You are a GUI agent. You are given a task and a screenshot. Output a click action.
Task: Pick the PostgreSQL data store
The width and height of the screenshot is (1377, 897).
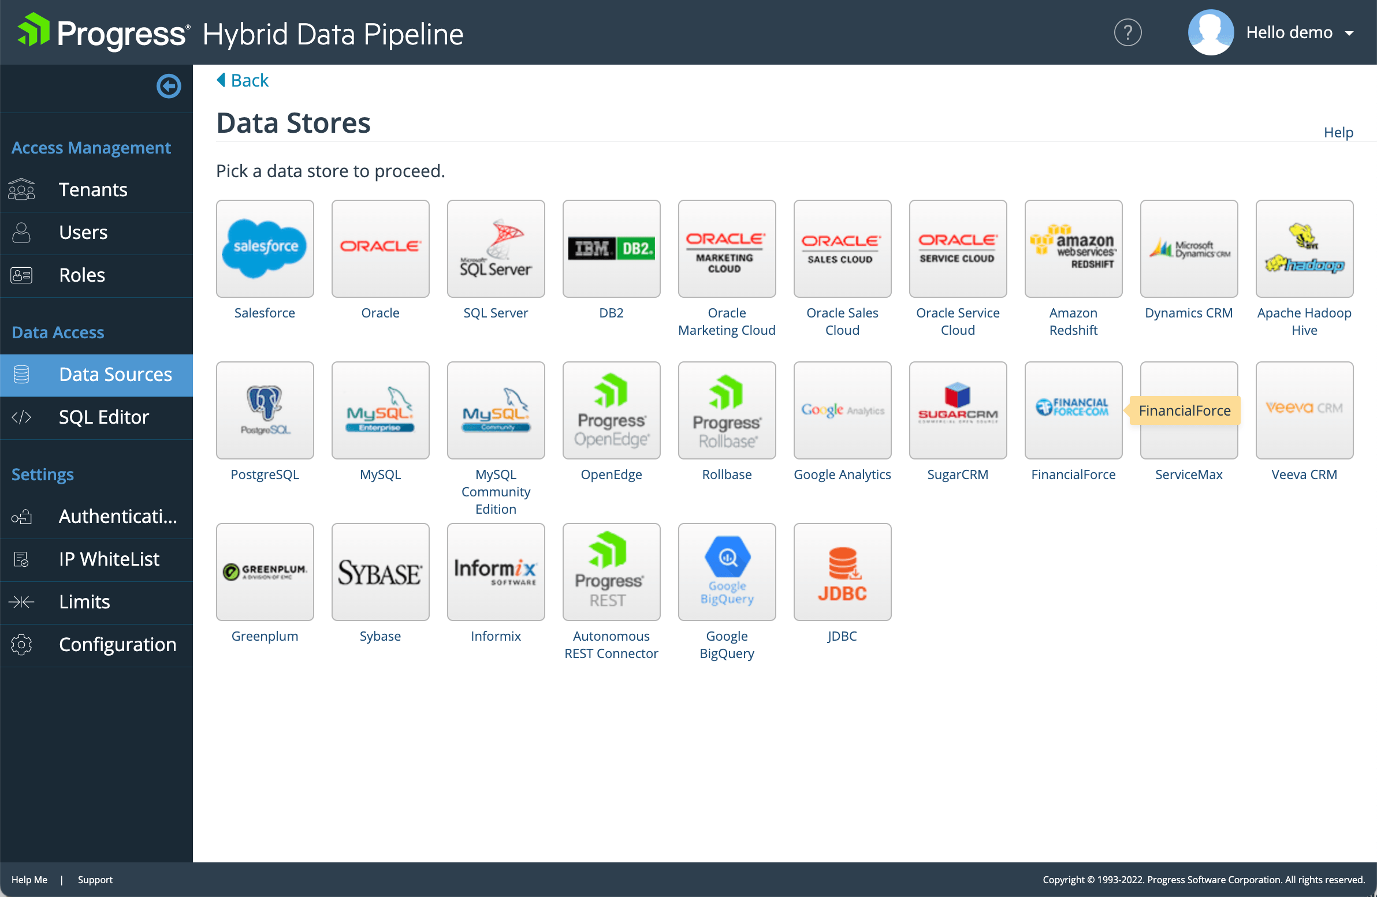coord(265,410)
